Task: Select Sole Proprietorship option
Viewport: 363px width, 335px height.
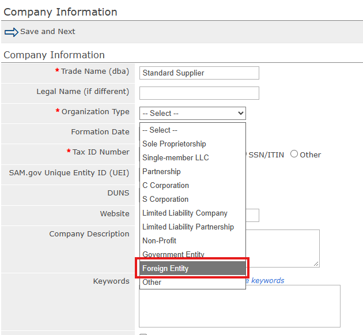Action: [x=192, y=144]
